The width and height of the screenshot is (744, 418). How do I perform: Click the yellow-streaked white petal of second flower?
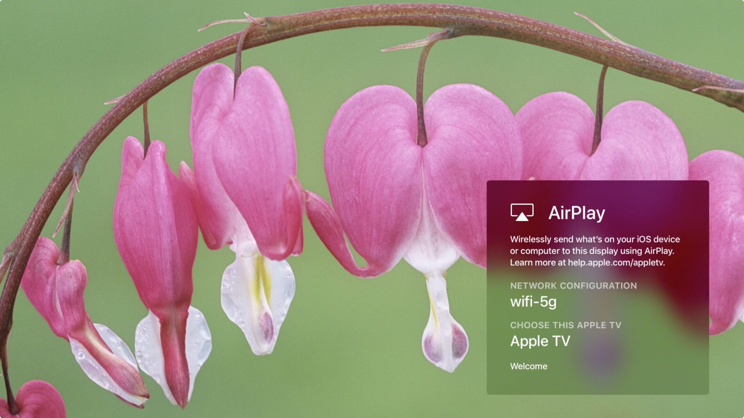pyautogui.click(x=259, y=302)
